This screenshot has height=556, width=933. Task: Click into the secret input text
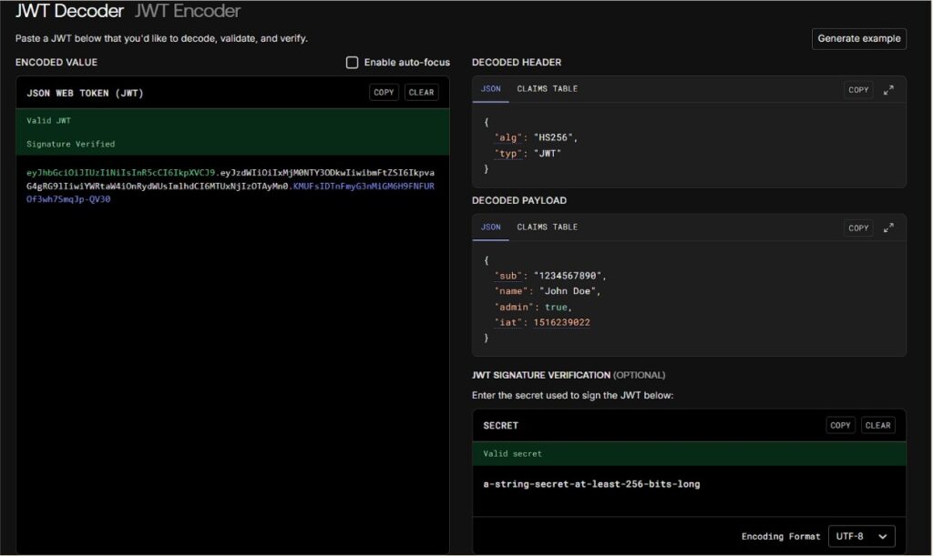(591, 484)
